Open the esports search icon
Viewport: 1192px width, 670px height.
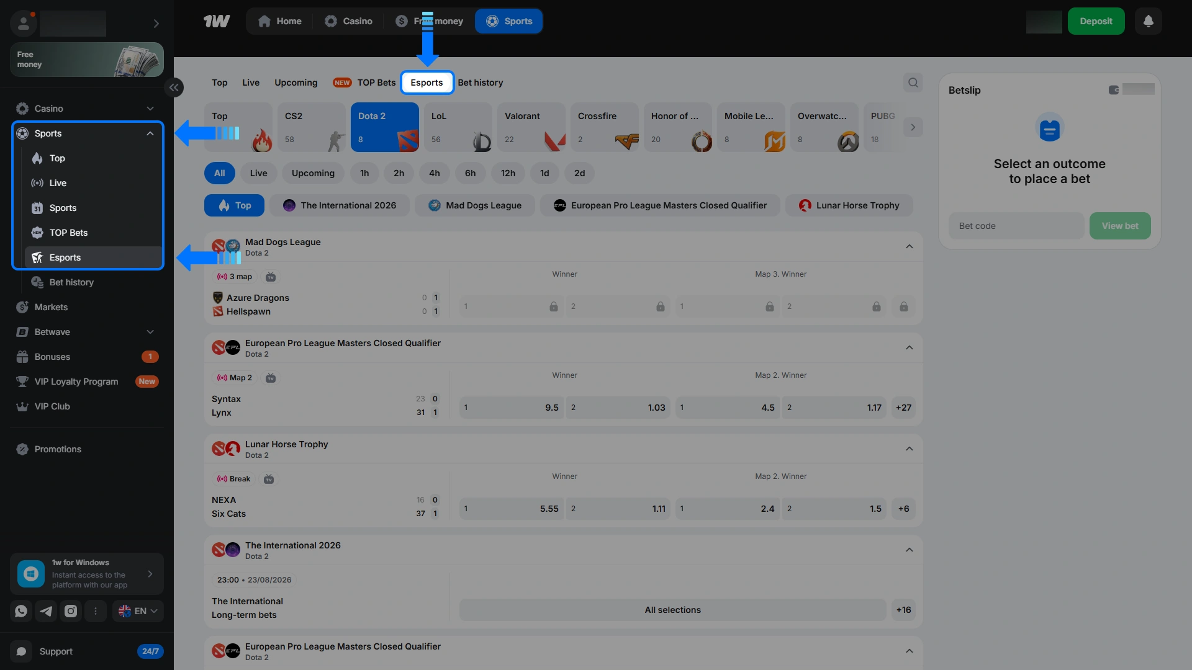point(913,83)
